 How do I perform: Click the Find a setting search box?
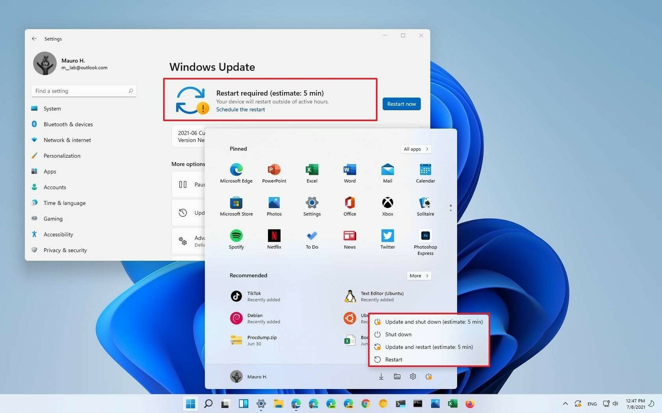(x=83, y=91)
